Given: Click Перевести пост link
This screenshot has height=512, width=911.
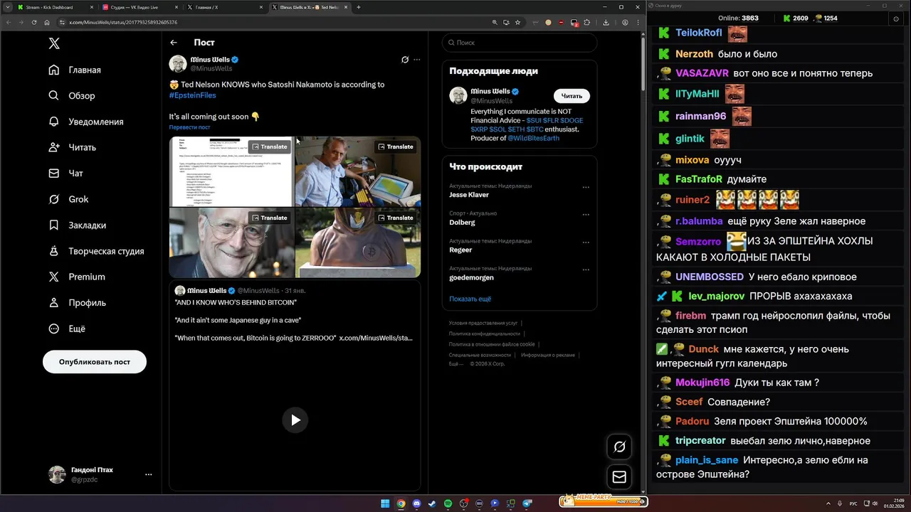Looking at the screenshot, I should pyautogui.click(x=189, y=127).
